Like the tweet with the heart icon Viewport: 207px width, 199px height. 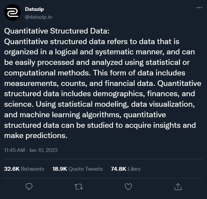[x=128, y=187]
